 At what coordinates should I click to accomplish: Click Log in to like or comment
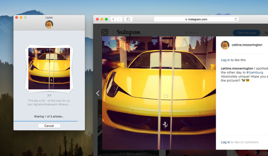(225, 142)
